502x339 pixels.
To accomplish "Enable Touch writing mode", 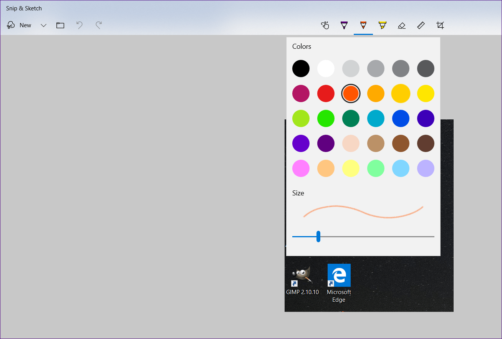I will [x=325, y=25].
